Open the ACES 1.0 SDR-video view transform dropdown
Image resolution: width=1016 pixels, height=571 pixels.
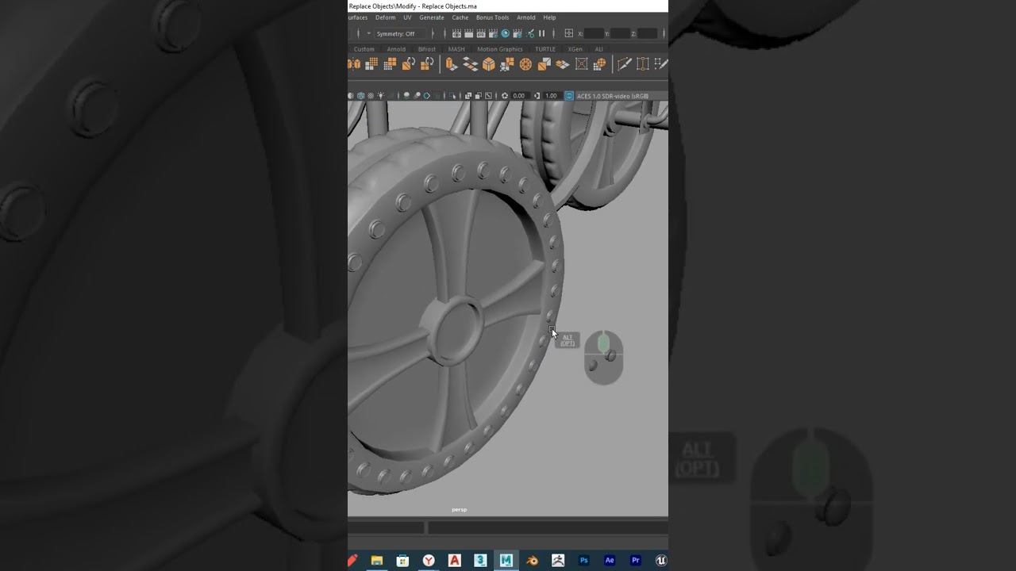click(612, 96)
